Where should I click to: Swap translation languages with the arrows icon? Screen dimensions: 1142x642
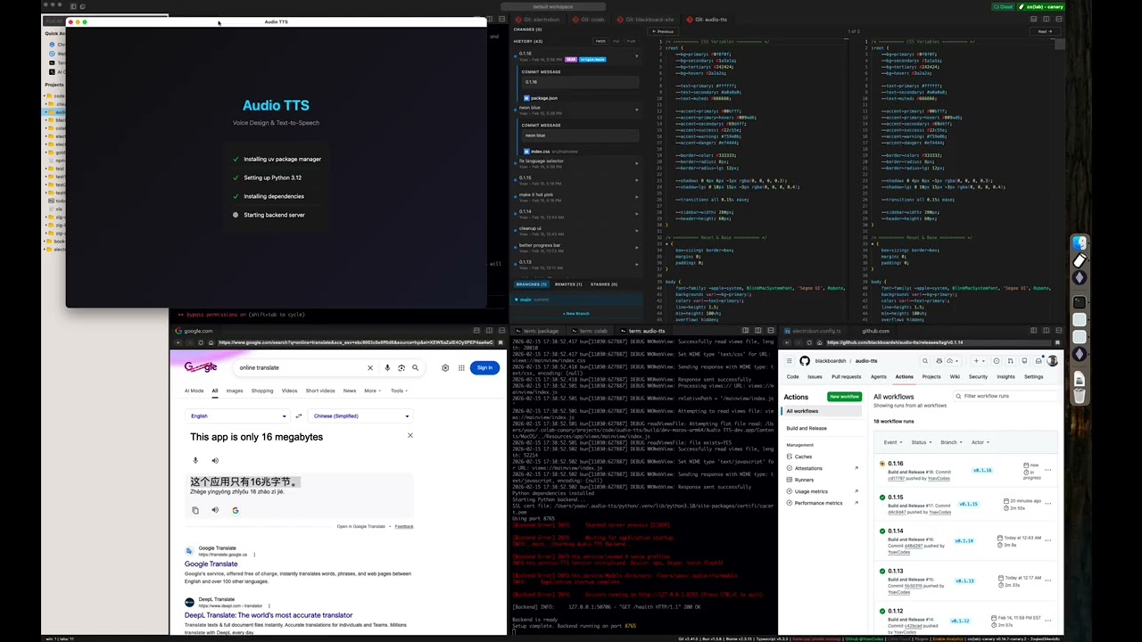tap(298, 416)
